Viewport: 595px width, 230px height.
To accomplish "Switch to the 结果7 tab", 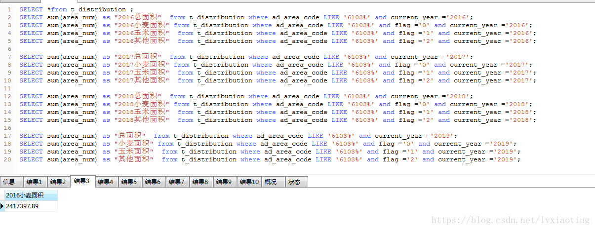I will (177, 182).
